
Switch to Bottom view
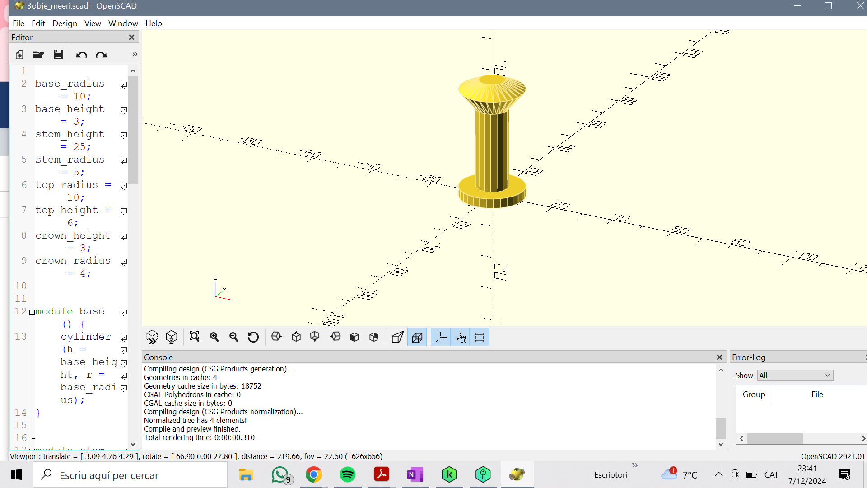315,337
